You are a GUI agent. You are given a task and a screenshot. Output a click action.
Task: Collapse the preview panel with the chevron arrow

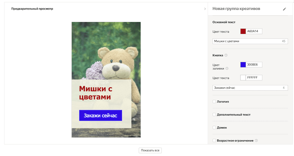click(x=205, y=9)
